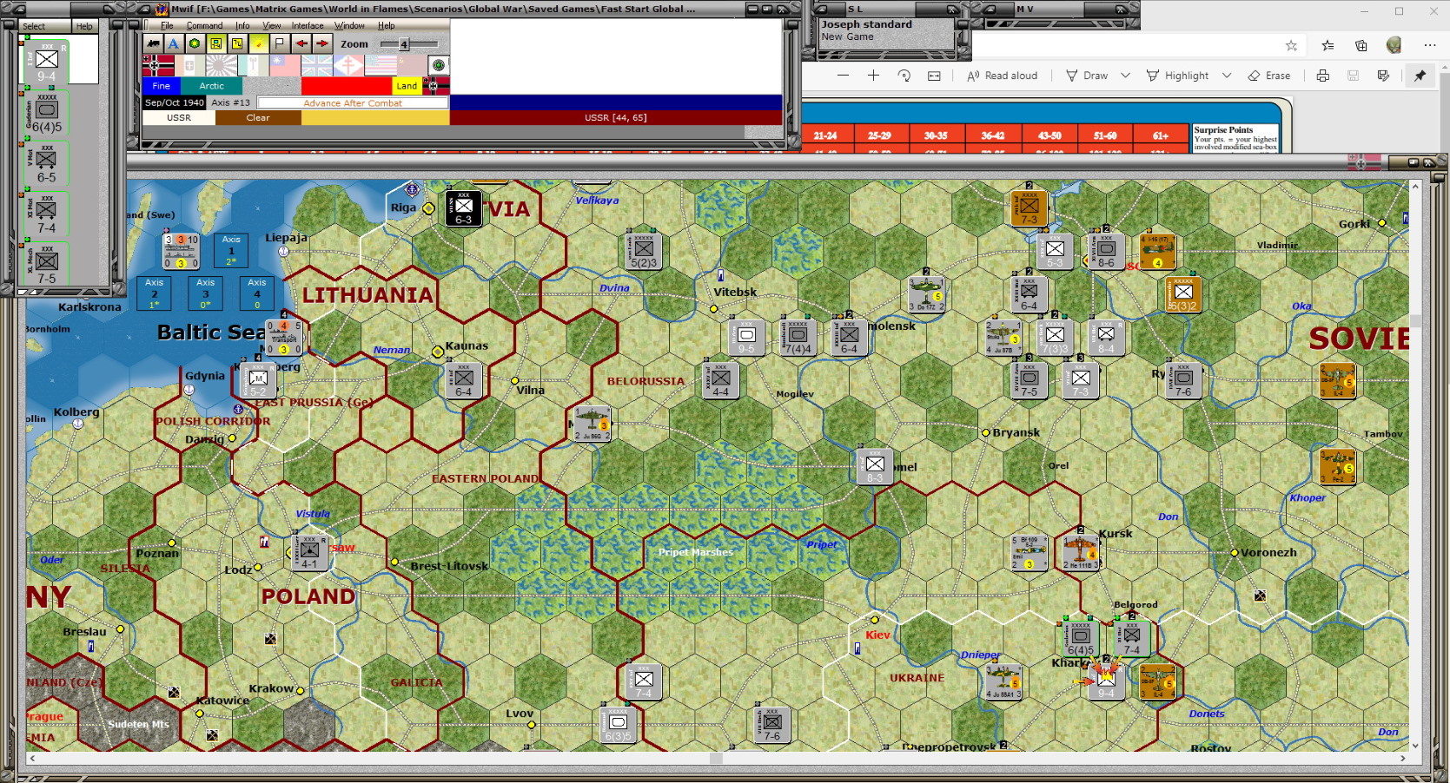Screen dimensions: 1450x783
Task: Toggle the yellow highlighted toolbar button beside the flag
Action: click(x=259, y=43)
